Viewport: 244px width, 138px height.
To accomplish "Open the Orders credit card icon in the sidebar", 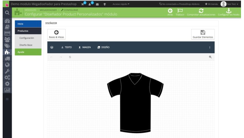I will click(x=7, y=33).
